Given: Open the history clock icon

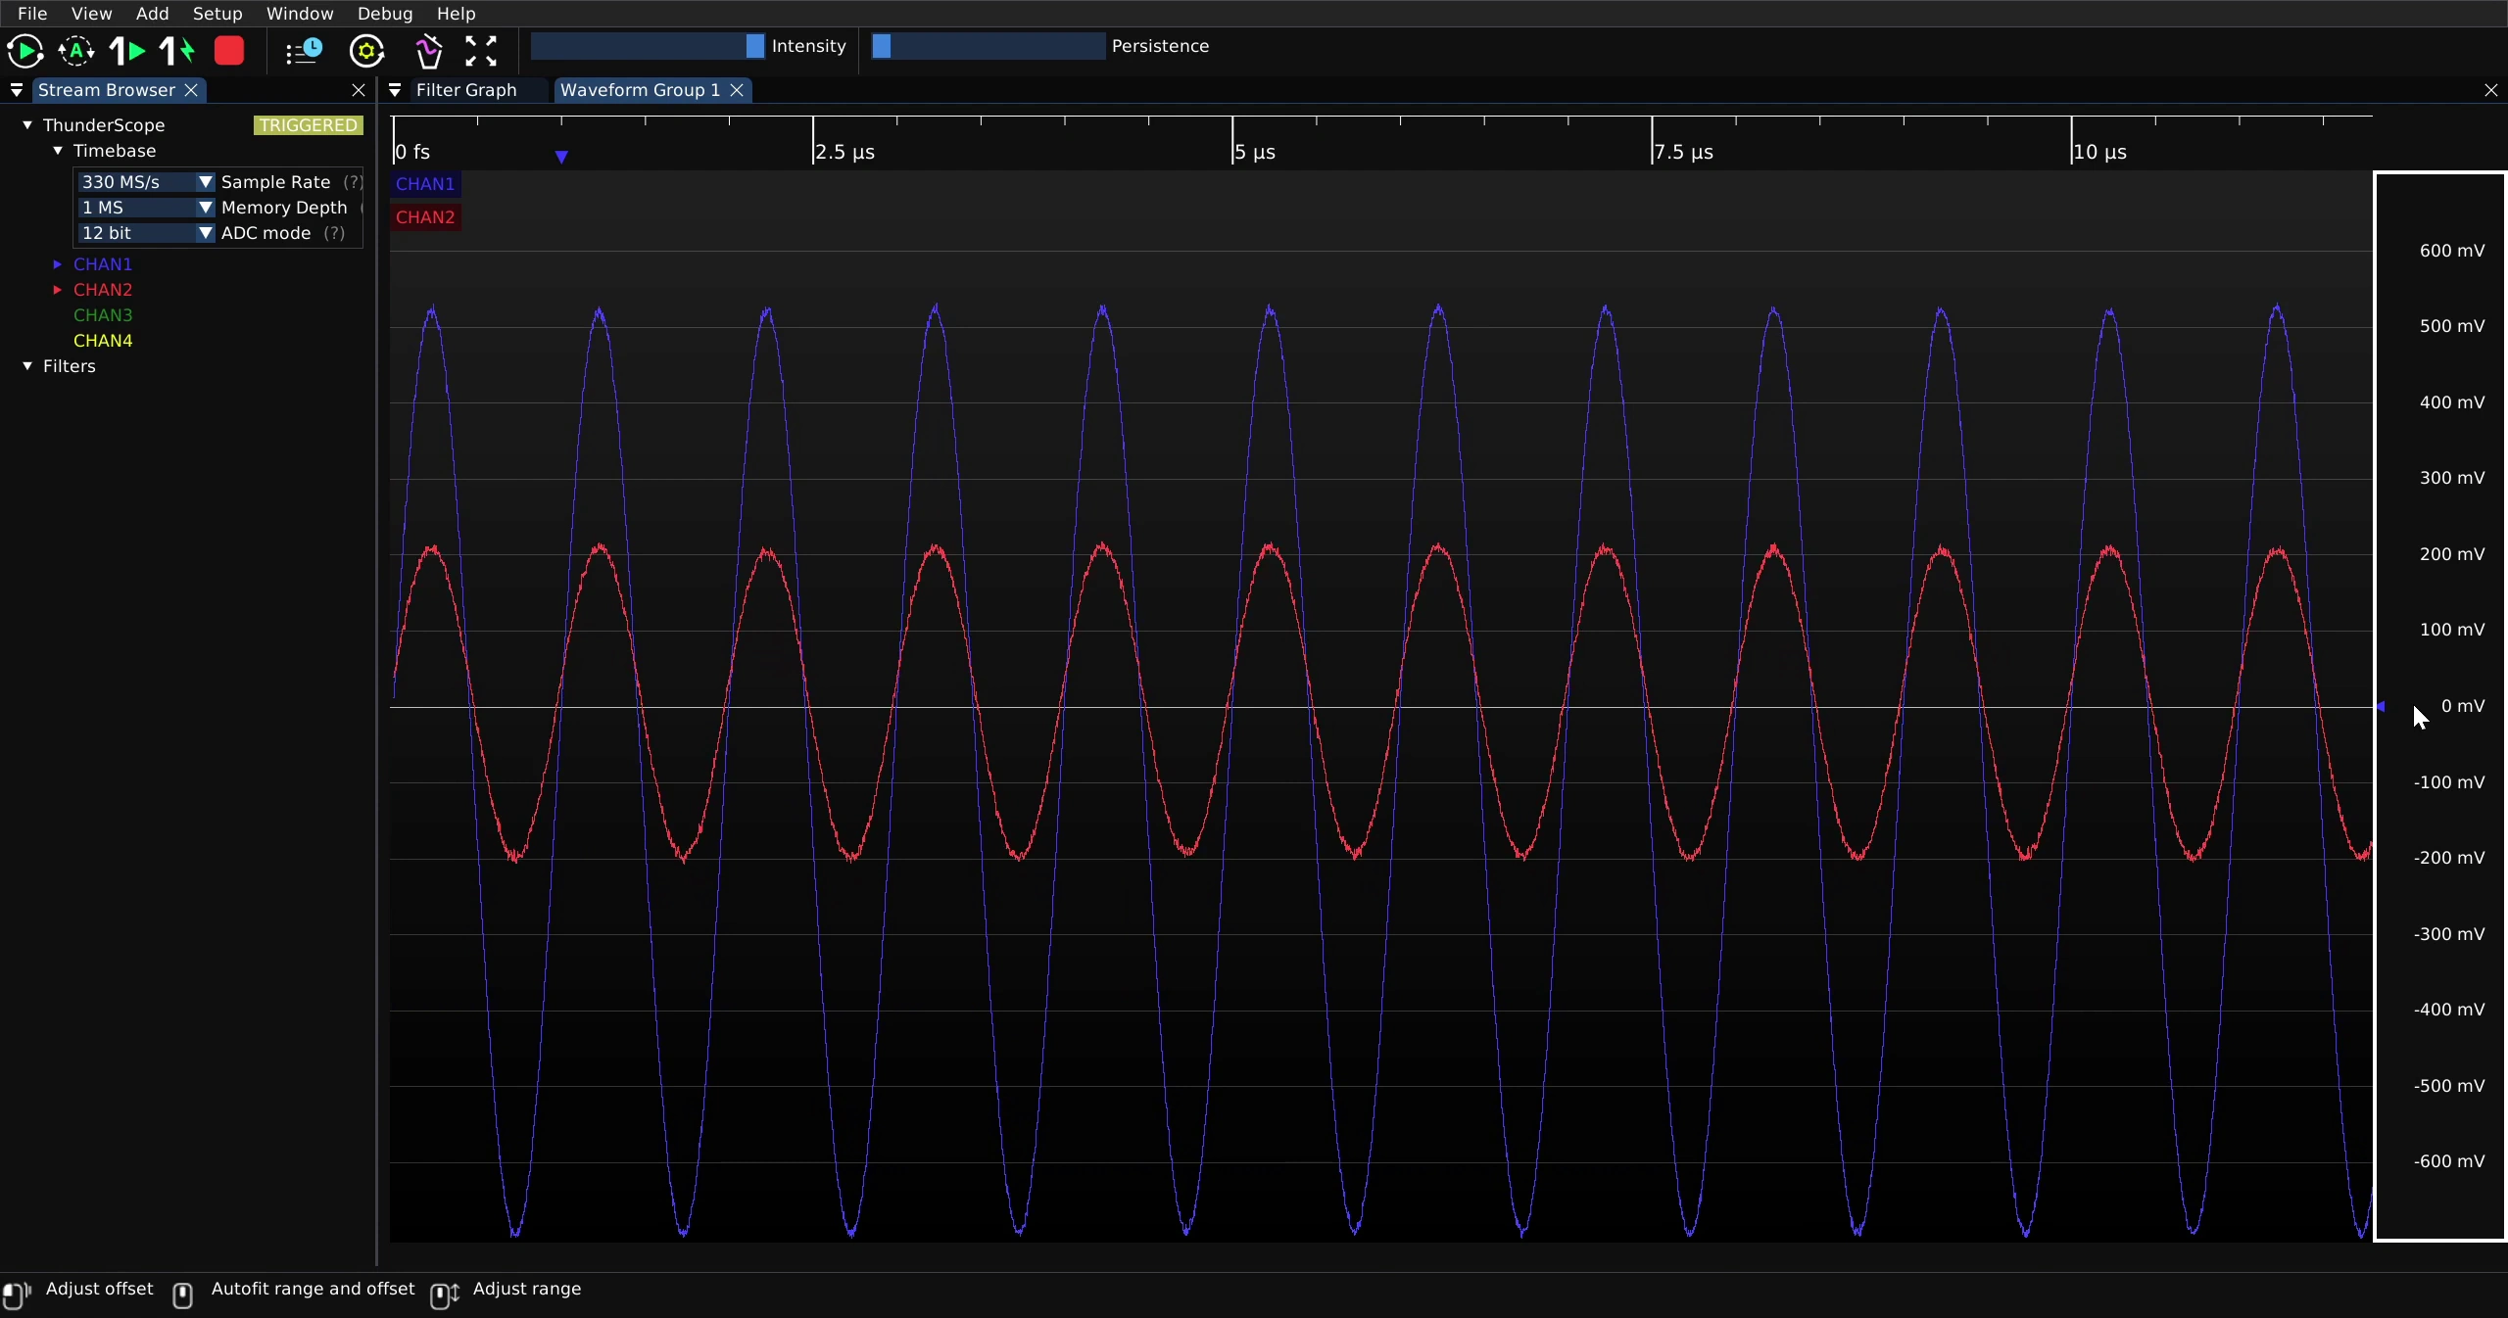Looking at the screenshot, I should (x=304, y=51).
